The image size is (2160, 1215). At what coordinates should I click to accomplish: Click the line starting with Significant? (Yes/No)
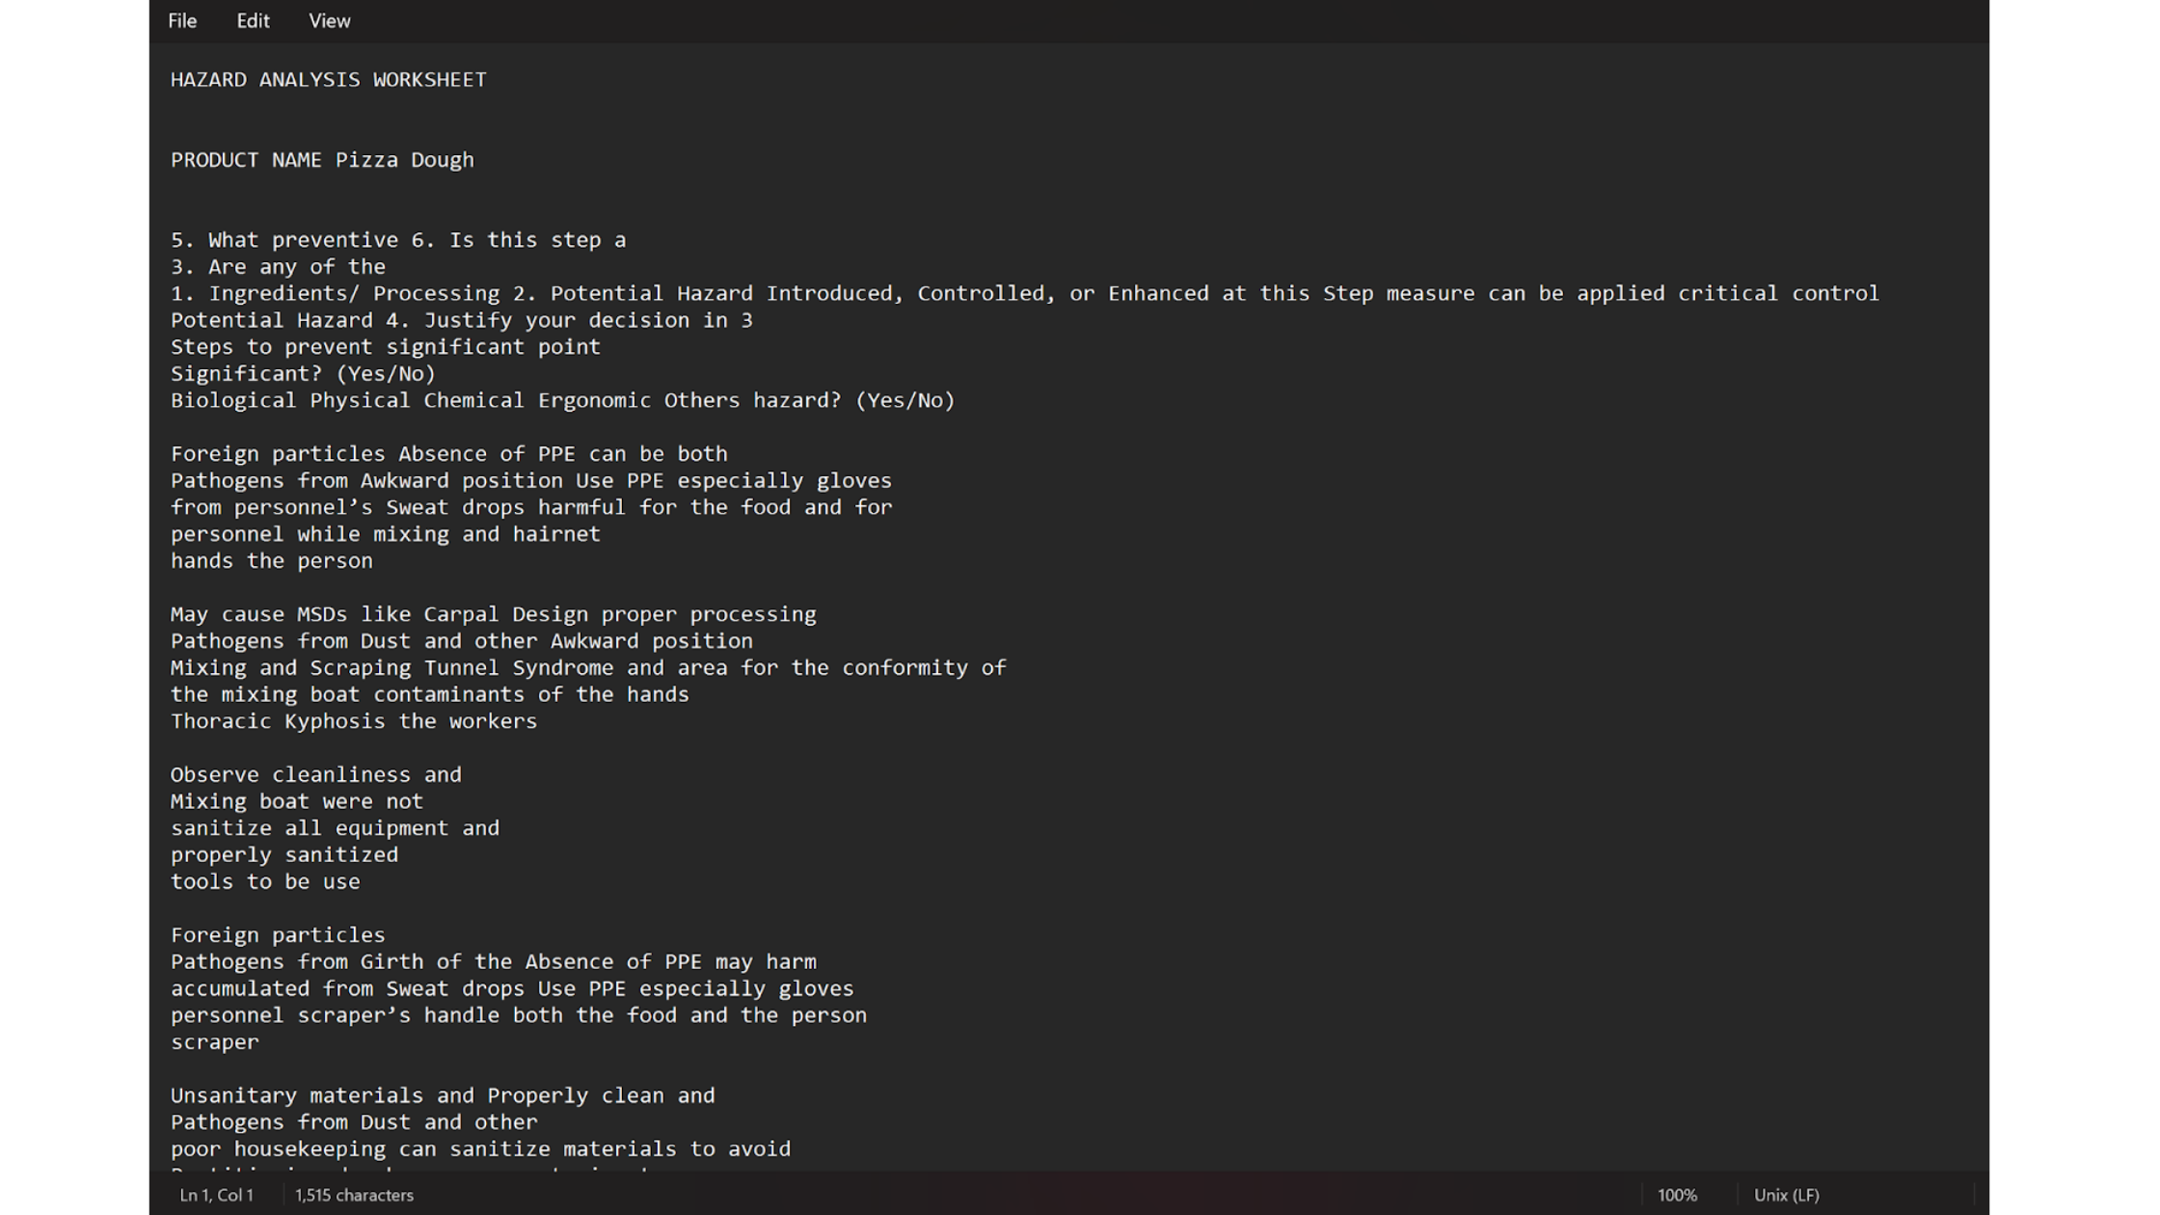[303, 373]
